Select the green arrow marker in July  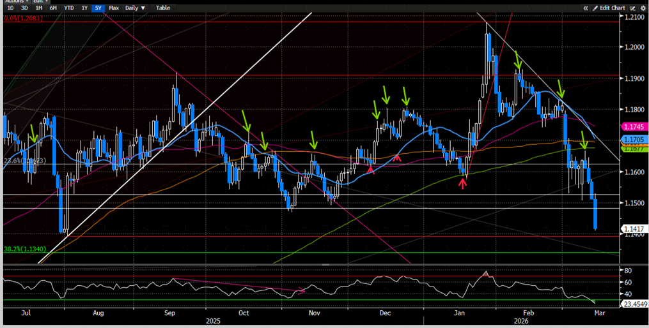click(x=33, y=133)
